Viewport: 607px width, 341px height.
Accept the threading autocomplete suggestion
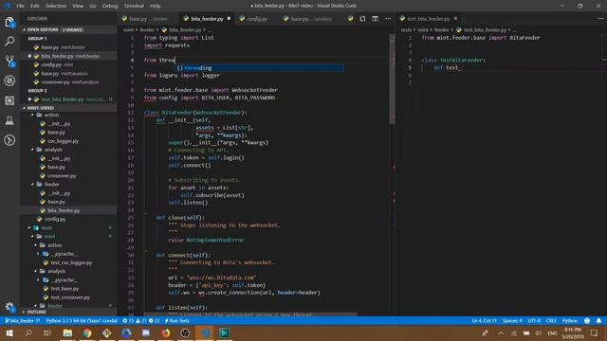259,68
